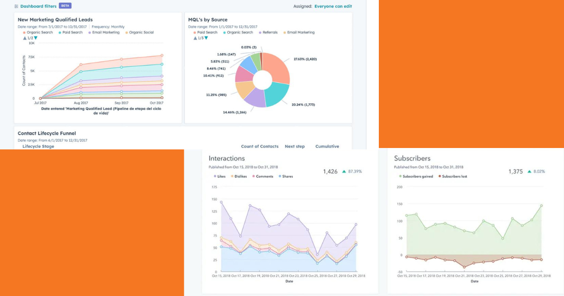
Task: Click the legend previous-page arrow next to 1/3
Action: (195, 38)
